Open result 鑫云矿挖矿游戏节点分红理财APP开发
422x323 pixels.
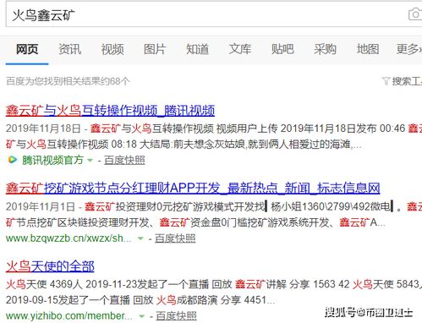[x=193, y=188]
